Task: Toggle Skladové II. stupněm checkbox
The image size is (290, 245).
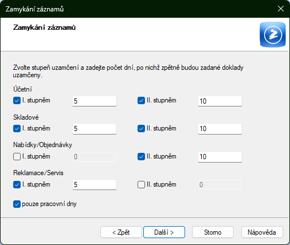Action: pos(141,129)
